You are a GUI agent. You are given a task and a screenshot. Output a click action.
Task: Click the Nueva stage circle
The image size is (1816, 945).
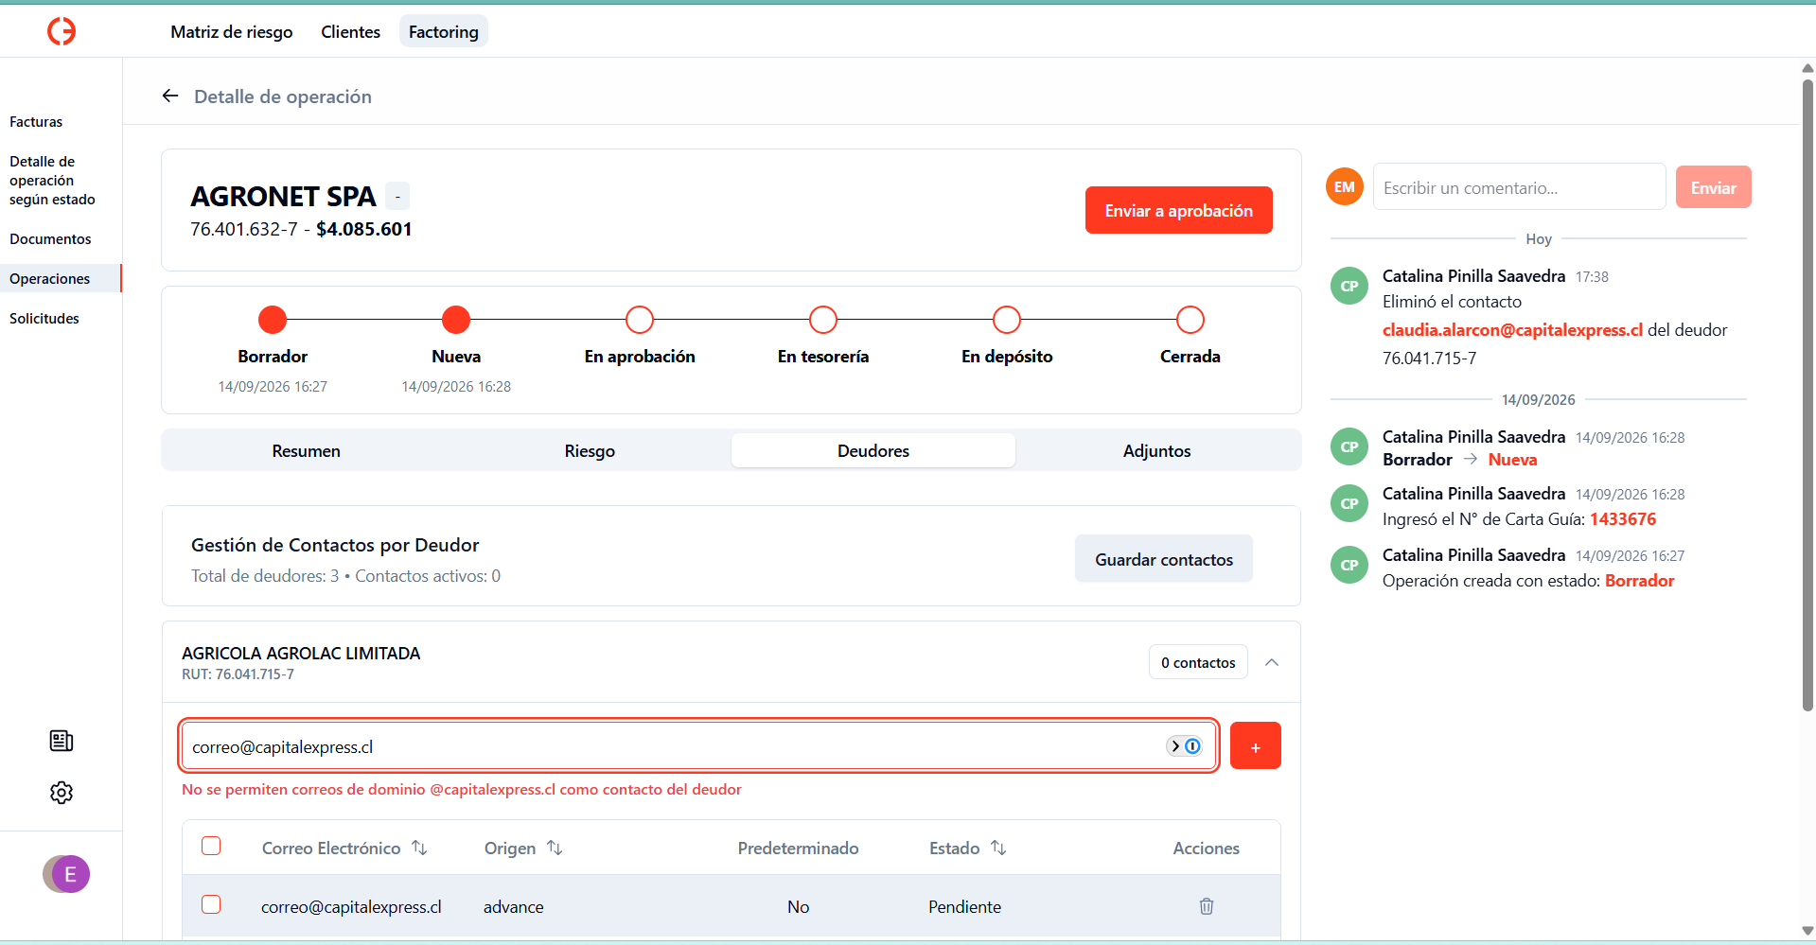coord(456,320)
